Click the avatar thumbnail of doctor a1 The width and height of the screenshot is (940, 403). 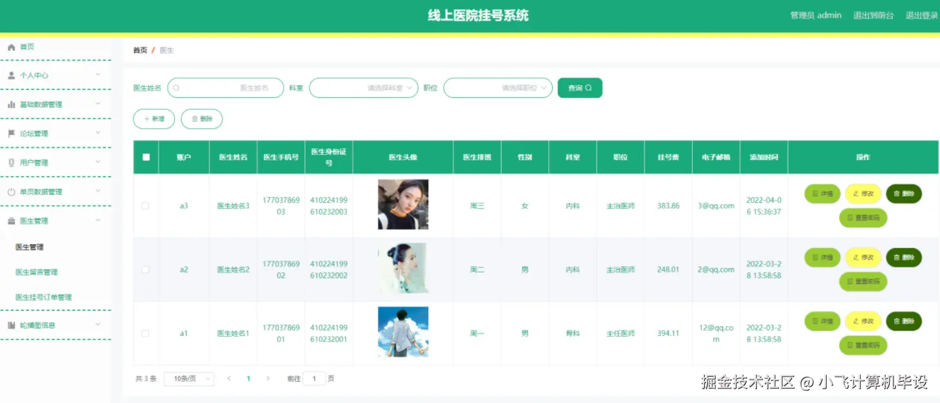tap(403, 332)
